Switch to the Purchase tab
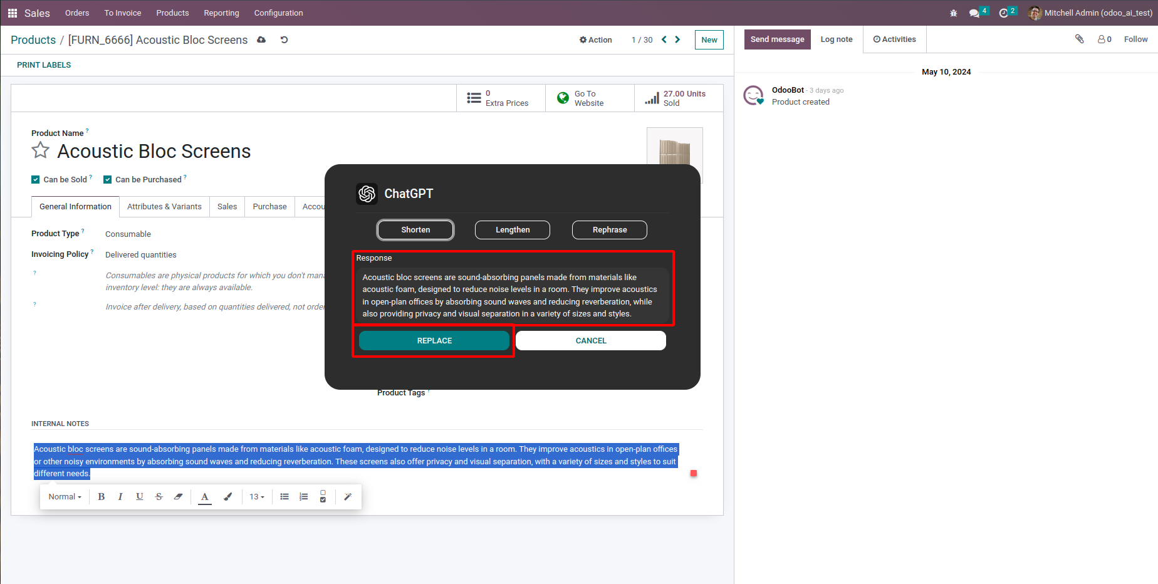 [269, 207]
